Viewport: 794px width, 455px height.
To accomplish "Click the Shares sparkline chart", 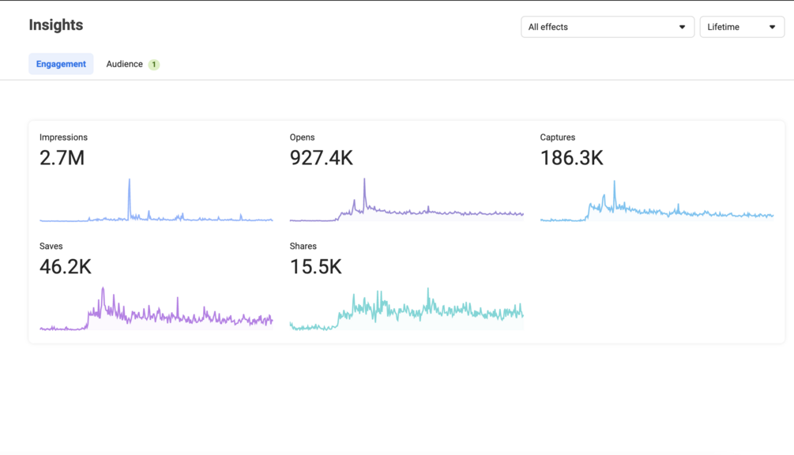I will pos(407,309).
